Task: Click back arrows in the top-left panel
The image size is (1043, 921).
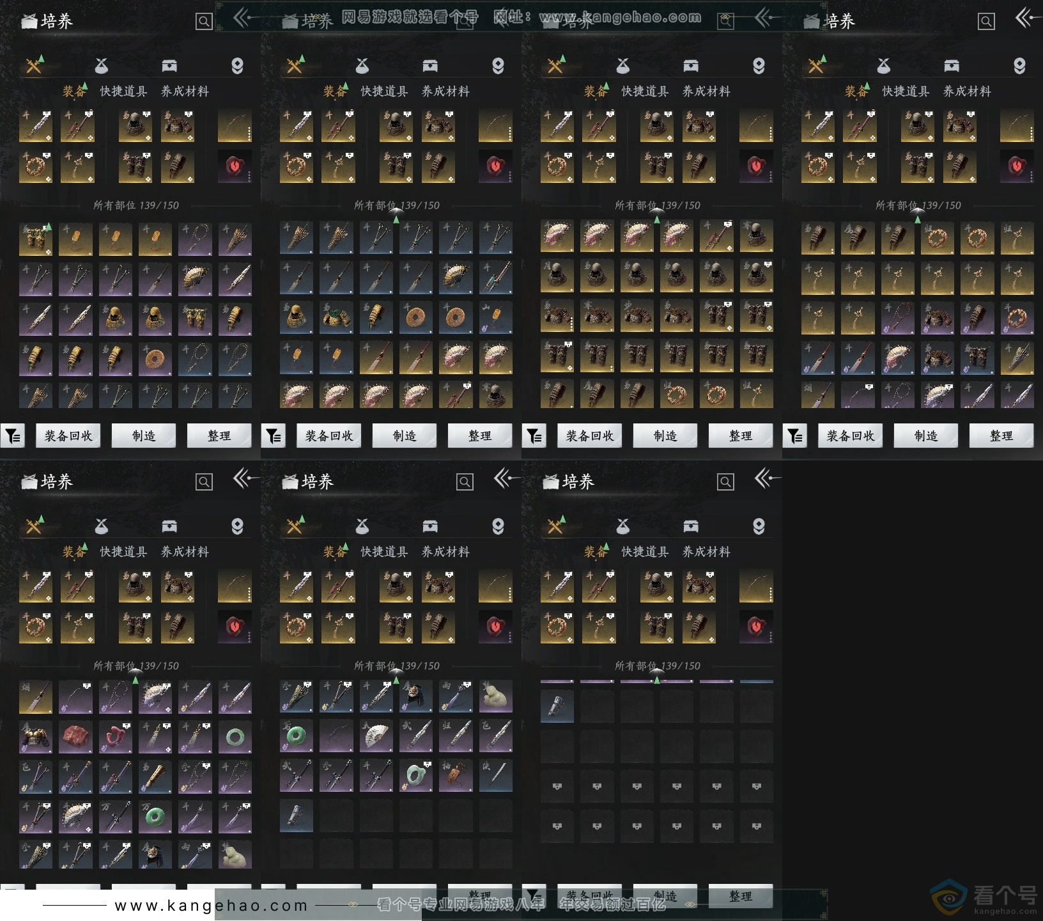Action: (245, 18)
